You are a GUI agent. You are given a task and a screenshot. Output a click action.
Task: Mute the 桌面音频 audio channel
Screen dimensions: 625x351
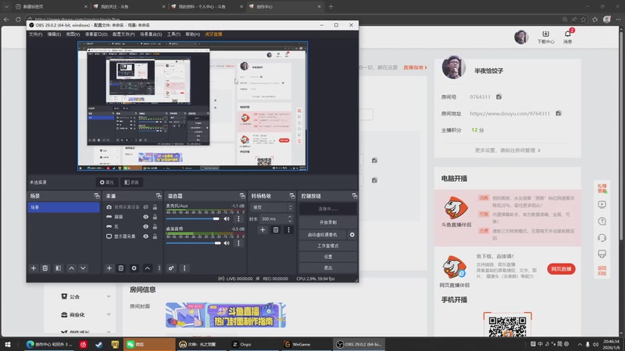(x=227, y=243)
